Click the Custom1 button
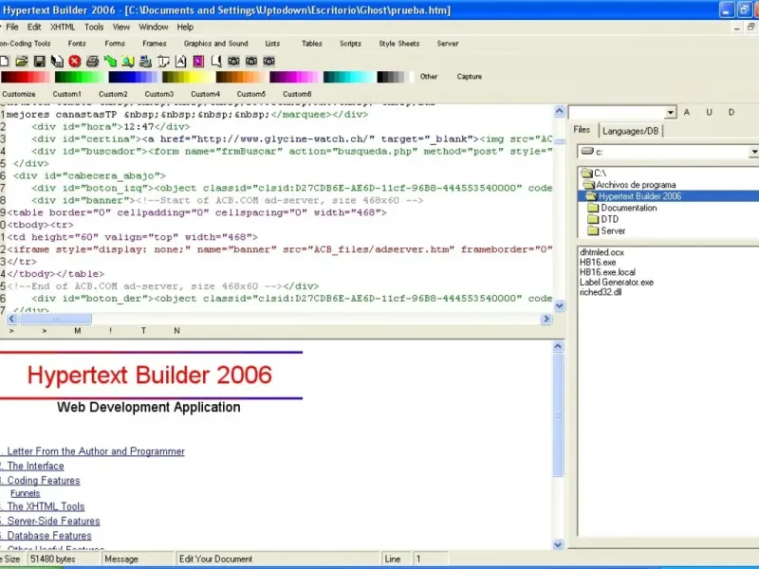 pos(66,94)
